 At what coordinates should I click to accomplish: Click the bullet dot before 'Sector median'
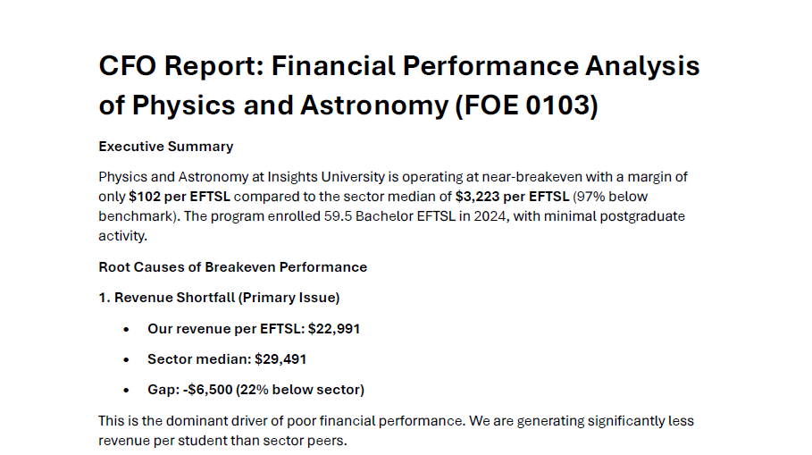coord(128,359)
